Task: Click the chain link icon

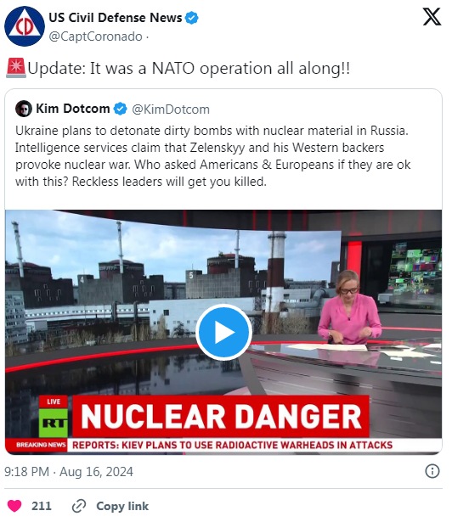Action: (x=79, y=506)
